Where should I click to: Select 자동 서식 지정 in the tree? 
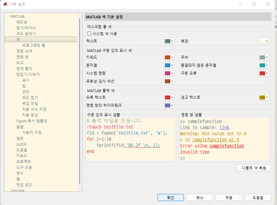34,109
